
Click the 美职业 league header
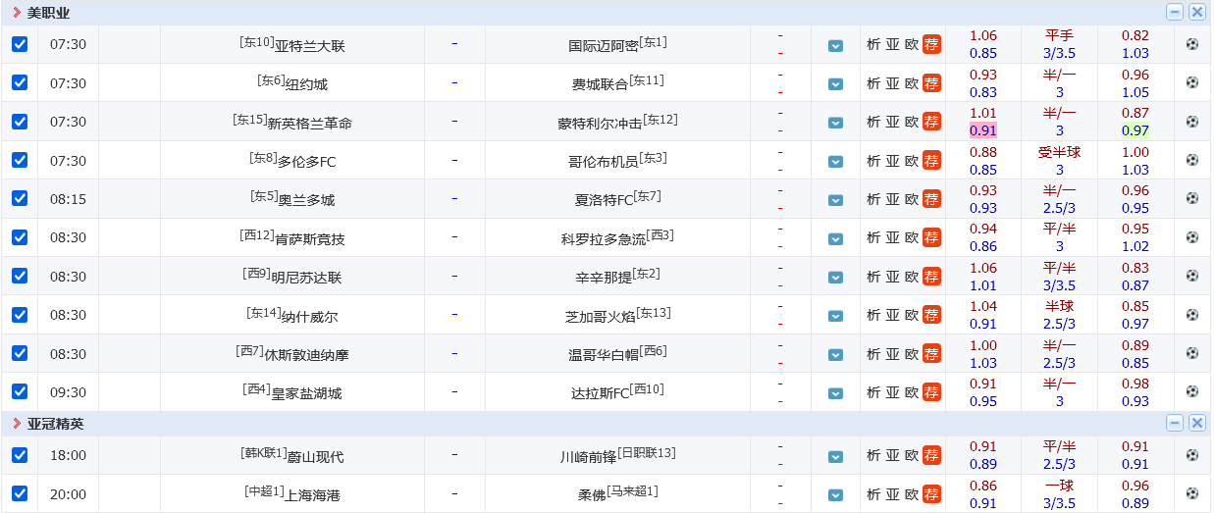coord(48,13)
